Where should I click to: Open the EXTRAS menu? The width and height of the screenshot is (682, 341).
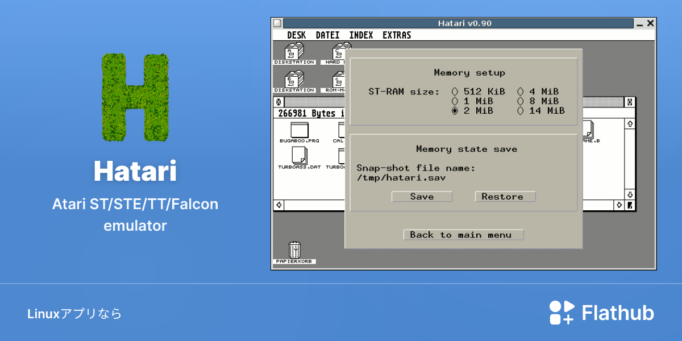397,35
